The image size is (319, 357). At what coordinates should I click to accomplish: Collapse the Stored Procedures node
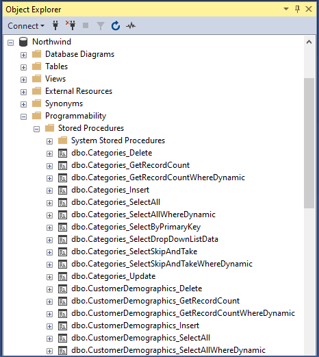pyautogui.click(x=36, y=129)
